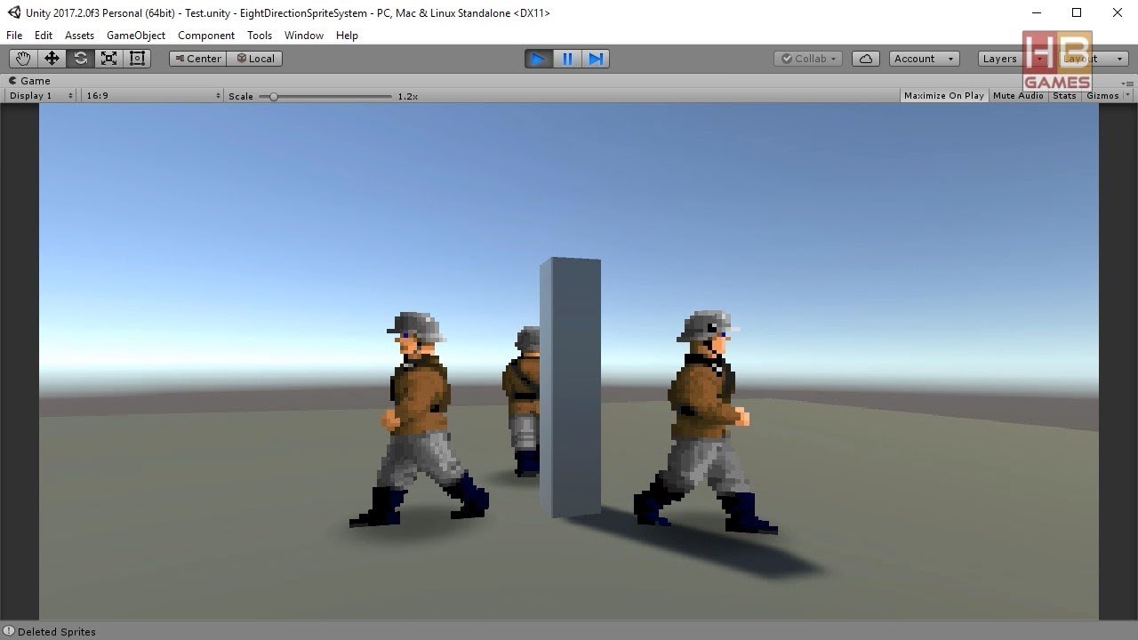The width and height of the screenshot is (1138, 640).
Task: Select the Rotate tool
Action: [x=80, y=59]
